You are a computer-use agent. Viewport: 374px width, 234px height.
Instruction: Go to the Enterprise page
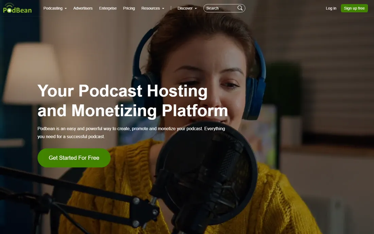(x=108, y=8)
